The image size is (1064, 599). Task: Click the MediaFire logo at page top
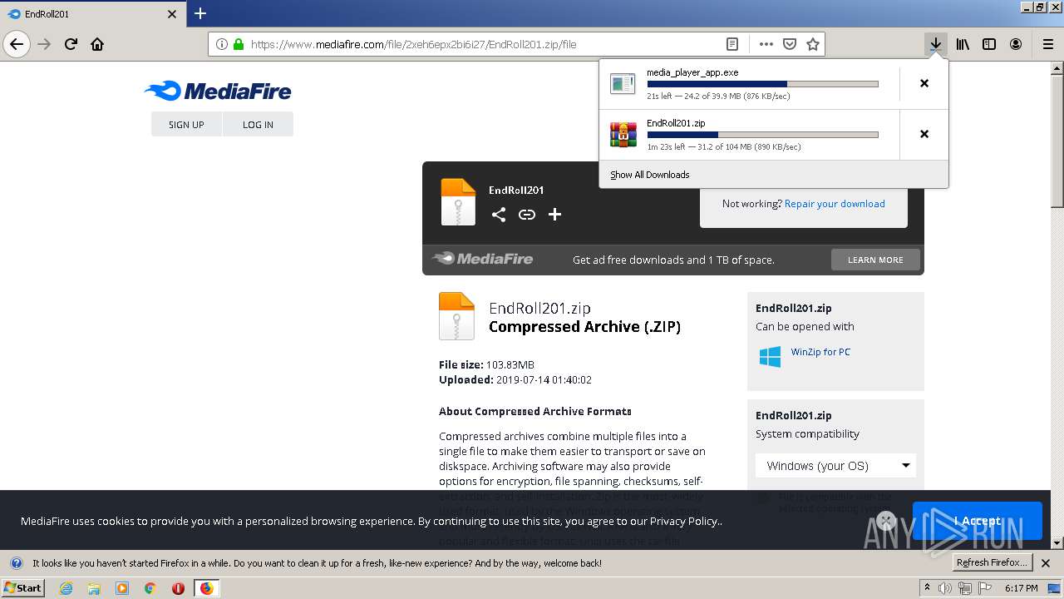(x=218, y=91)
